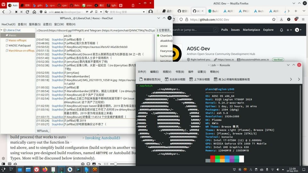
Task: Expand the Konsole toolbar overflow chevron
Action: [291, 79]
